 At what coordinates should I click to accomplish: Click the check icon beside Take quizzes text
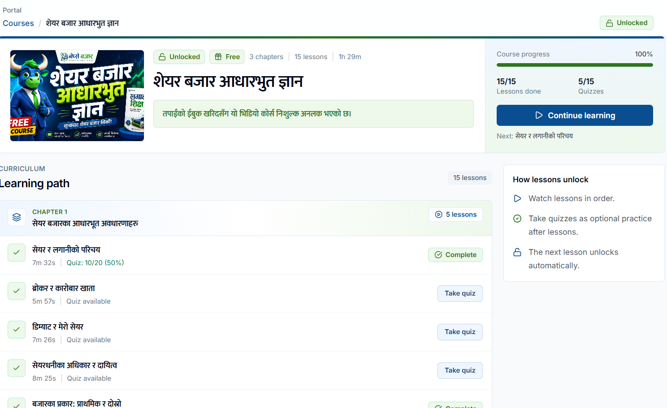tap(517, 219)
